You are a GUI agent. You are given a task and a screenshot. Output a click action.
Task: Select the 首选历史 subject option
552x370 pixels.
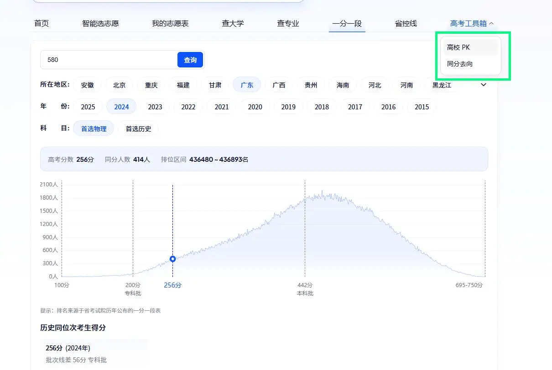click(138, 129)
